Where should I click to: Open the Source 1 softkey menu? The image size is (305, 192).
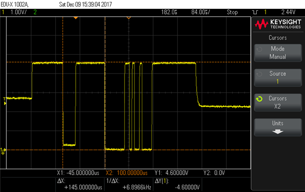278,77
